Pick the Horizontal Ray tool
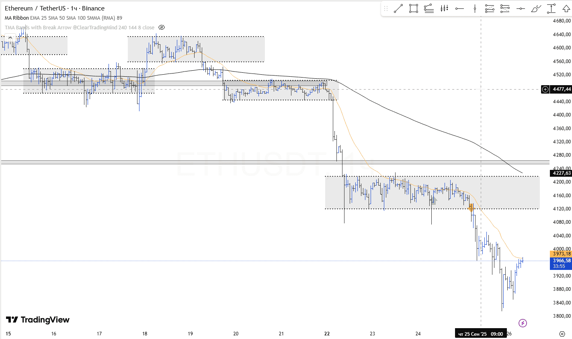The width and height of the screenshot is (572, 339). (459, 8)
